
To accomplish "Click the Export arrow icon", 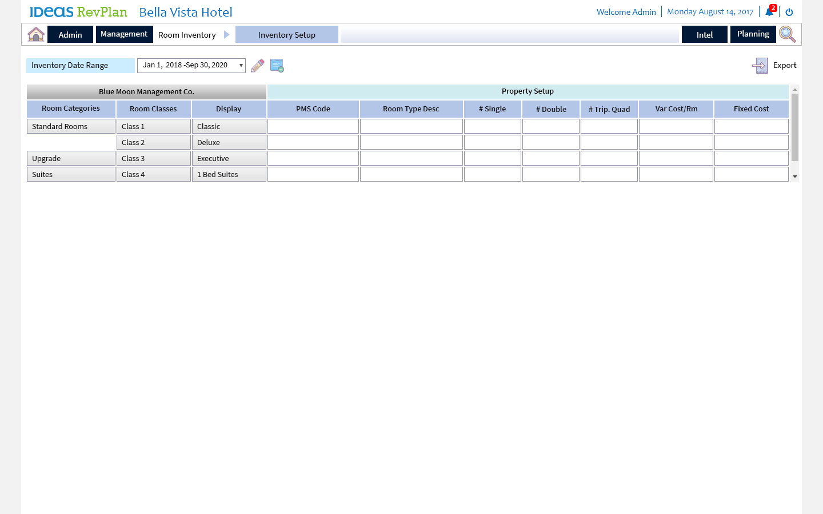I will pos(760,66).
